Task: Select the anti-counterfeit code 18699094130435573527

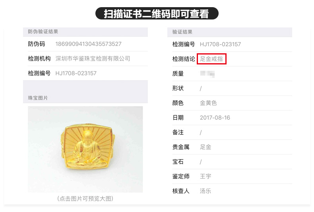Action: [88, 44]
